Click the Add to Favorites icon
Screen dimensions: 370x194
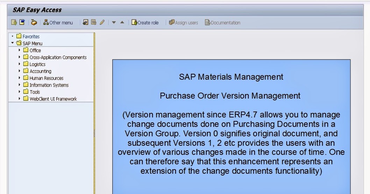[85, 22]
